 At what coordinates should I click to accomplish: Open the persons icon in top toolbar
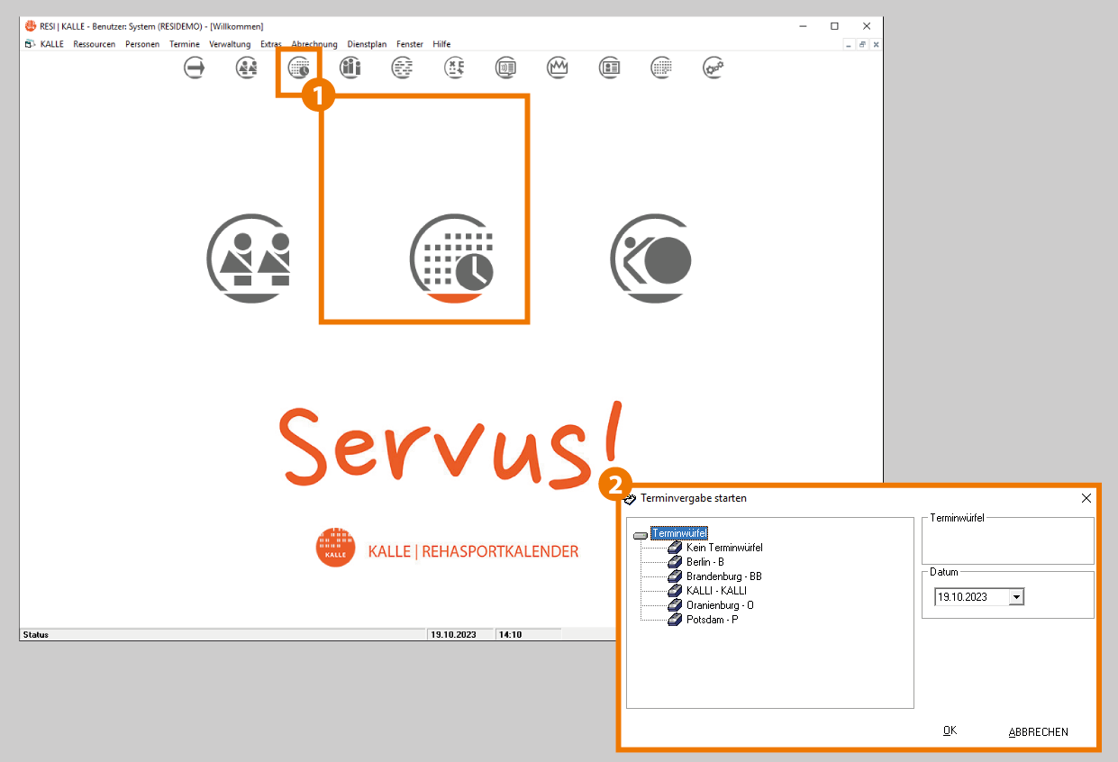point(246,68)
